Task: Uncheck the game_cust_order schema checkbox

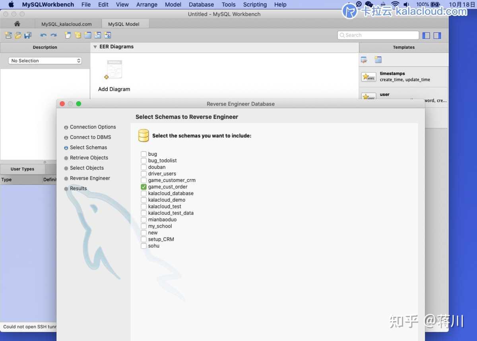Action: 143,187
